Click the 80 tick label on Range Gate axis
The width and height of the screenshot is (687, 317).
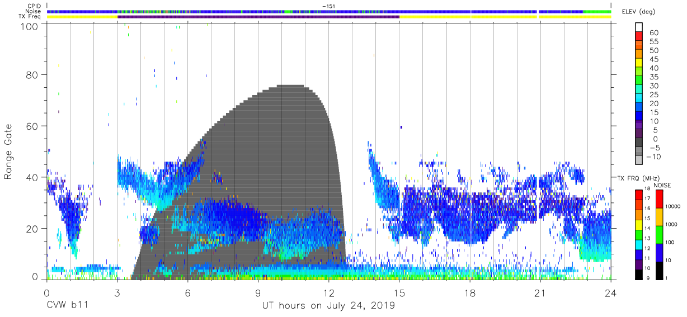tap(31, 75)
